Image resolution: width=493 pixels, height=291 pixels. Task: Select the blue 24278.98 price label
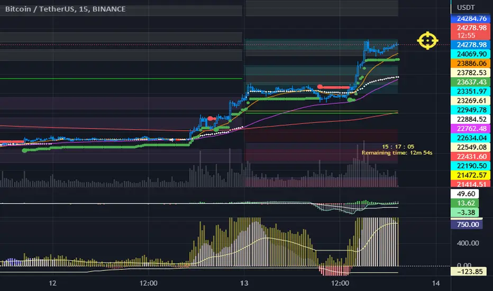470,44
